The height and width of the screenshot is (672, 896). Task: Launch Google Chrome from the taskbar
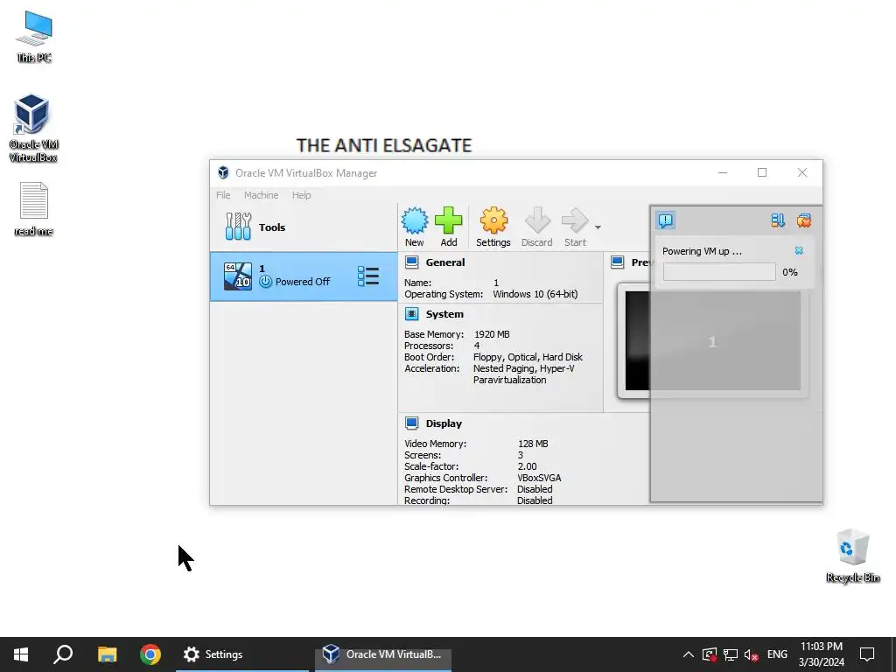click(x=150, y=654)
